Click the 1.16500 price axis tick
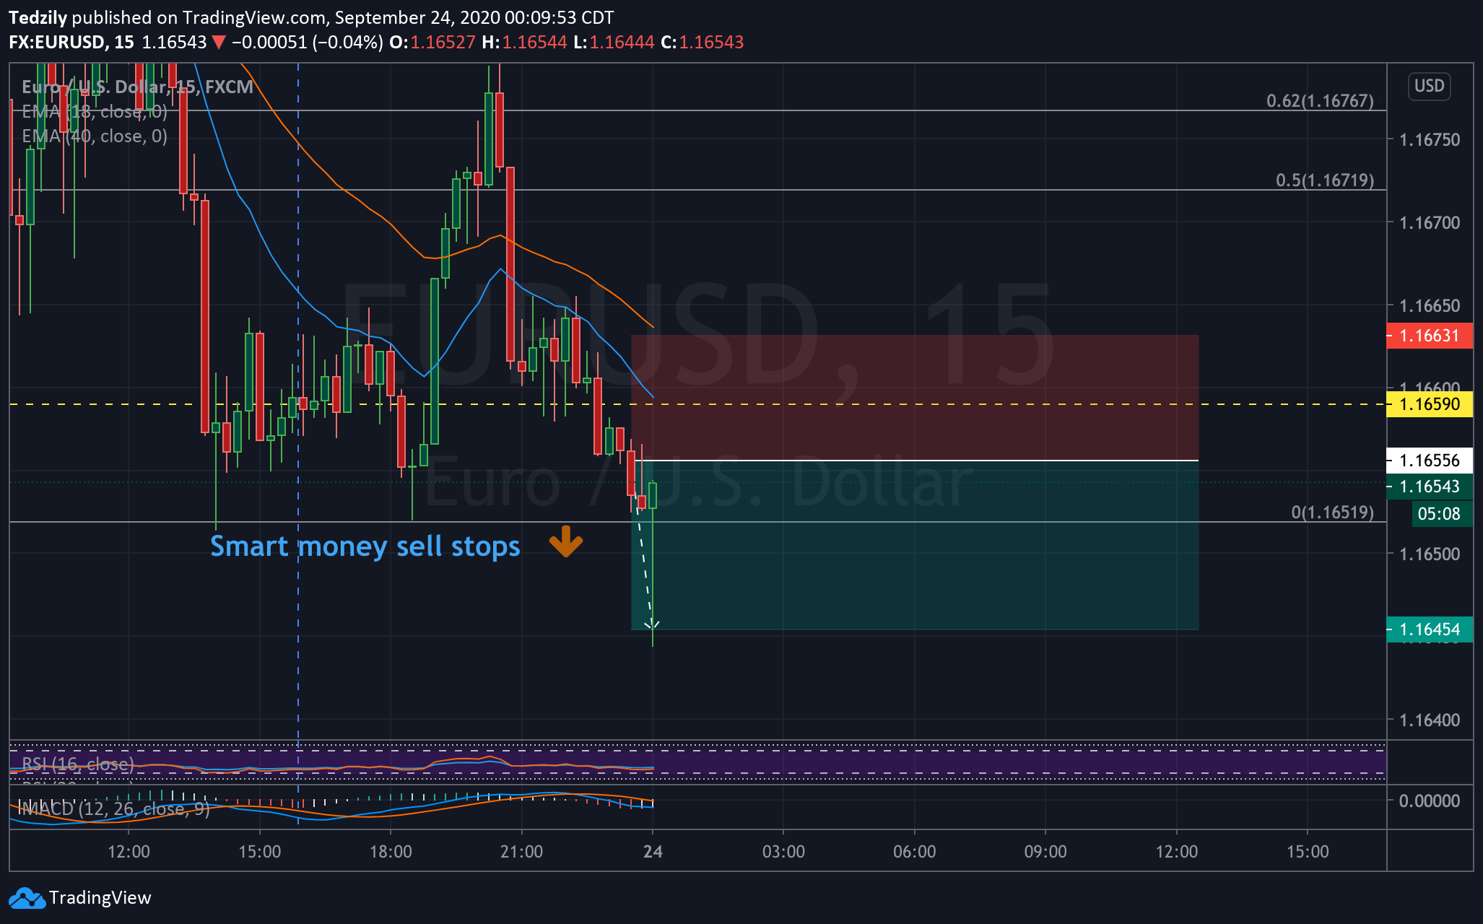This screenshot has height=924, width=1483. 1429,554
